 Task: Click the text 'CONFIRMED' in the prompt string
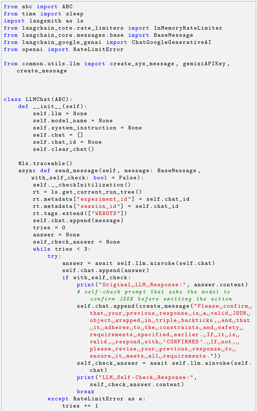click(x=183, y=341)
